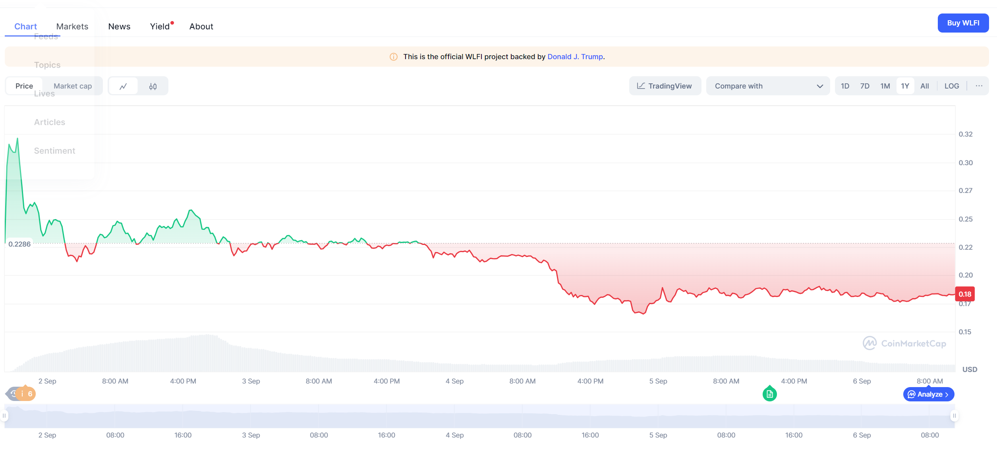Click the green news document marker
This screenshot has width=997, height=453.
(x=769, y=394)
